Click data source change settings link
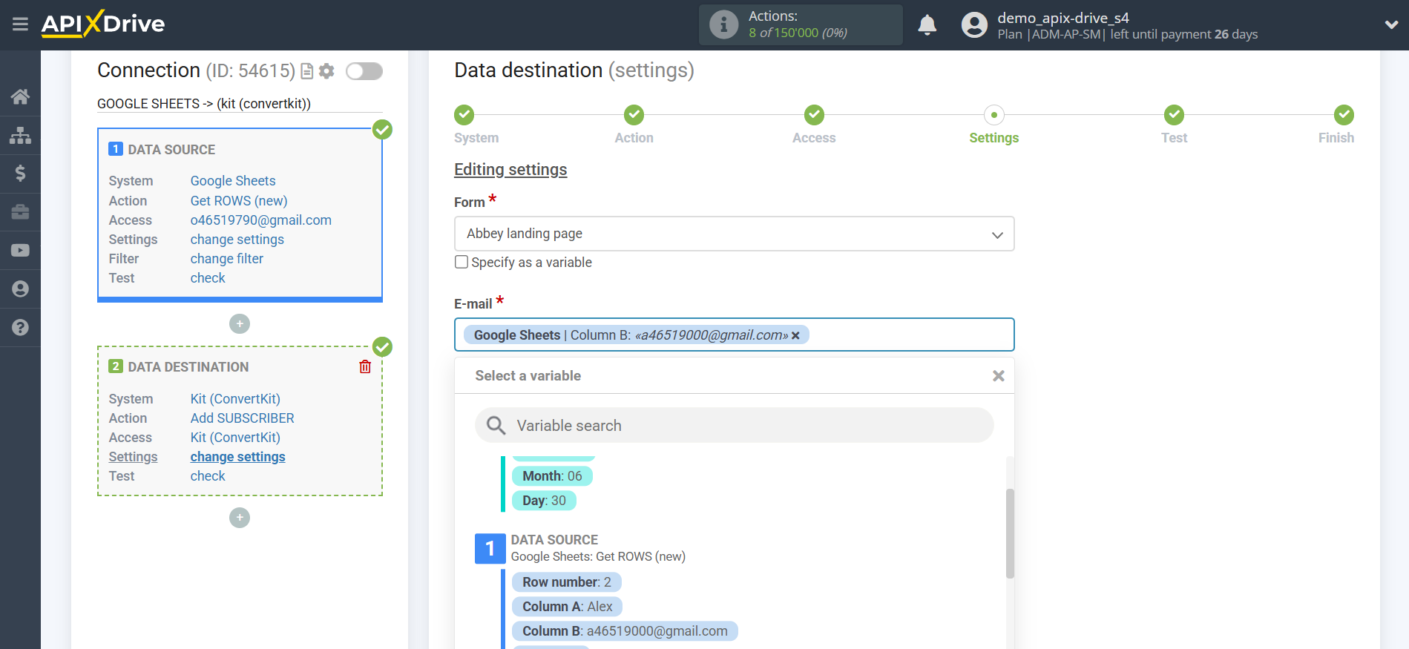 click(x=237, y=240)
